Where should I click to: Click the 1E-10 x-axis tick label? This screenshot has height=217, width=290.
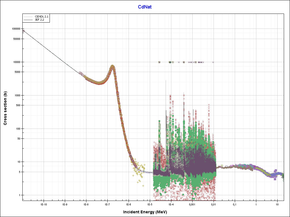(43, 204)
